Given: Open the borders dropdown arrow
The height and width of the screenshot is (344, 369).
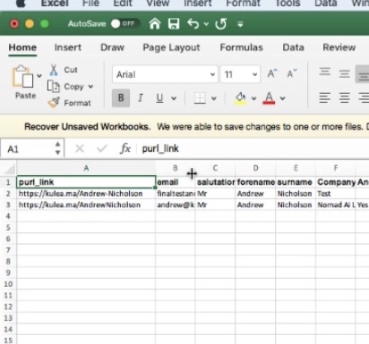Looking at the screenshot, I should pos(214,98).
